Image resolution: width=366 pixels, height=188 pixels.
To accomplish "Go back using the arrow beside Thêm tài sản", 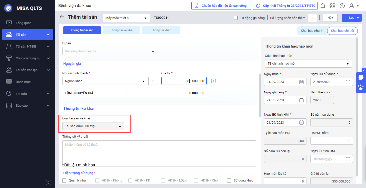I will (62, 17).
